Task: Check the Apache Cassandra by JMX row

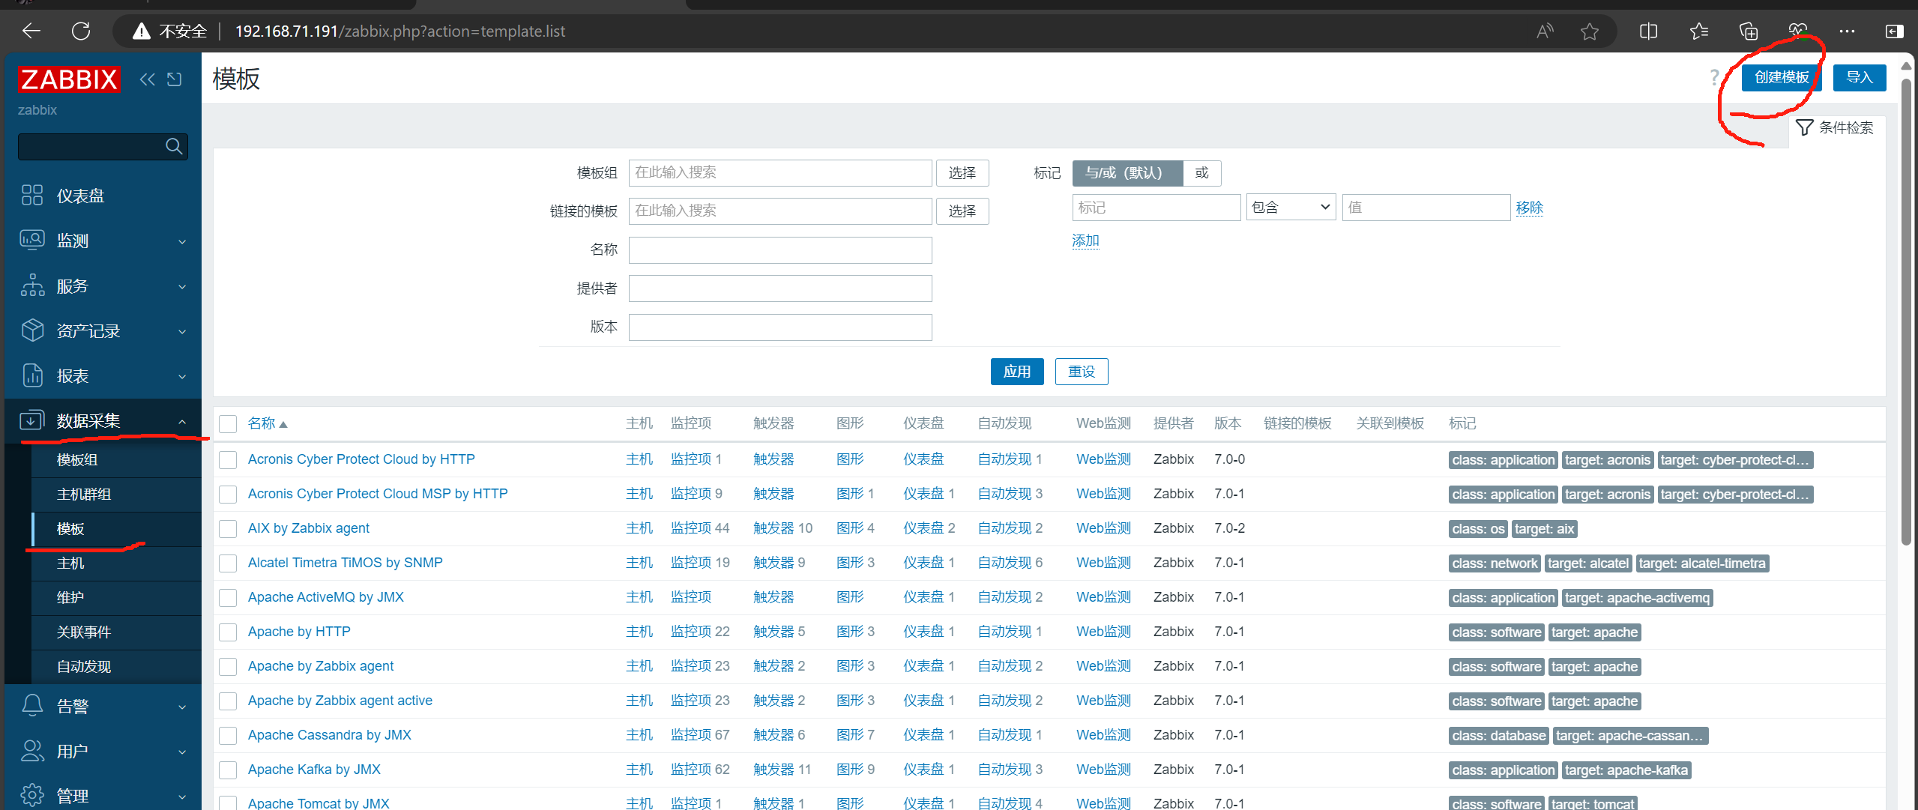Action: [228, 735]
